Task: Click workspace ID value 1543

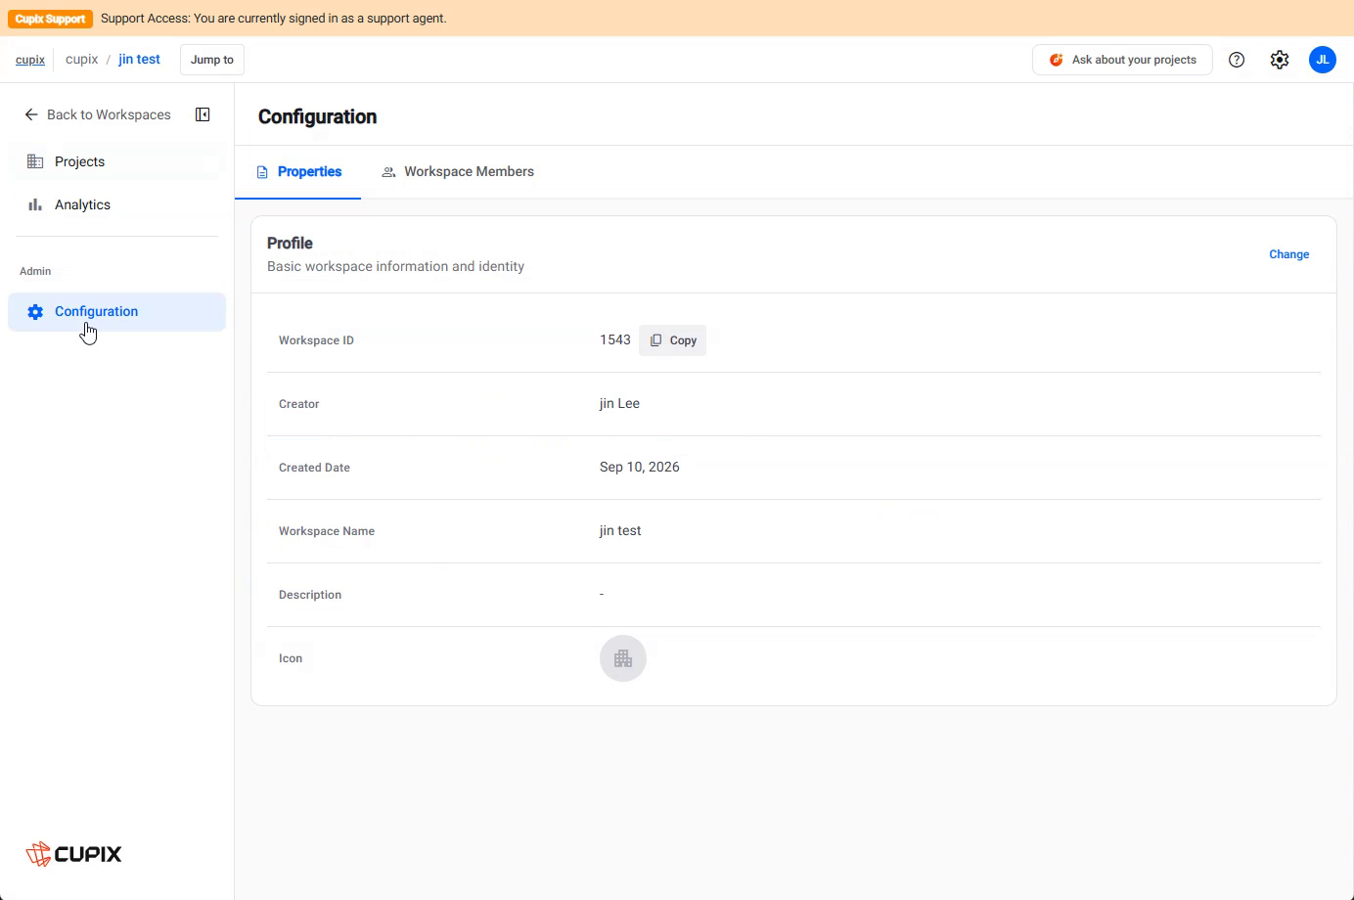Action: pos(615,340)
